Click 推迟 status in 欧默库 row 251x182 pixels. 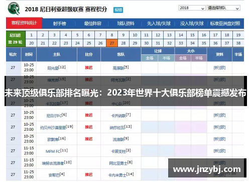pos(89,139)
